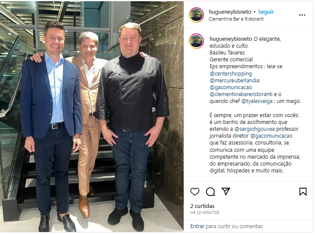The height and width of the screenshot is (235, 315).
Task: Visit the @clementinabareristoranti profile link
Action: (x=241, y=94)
